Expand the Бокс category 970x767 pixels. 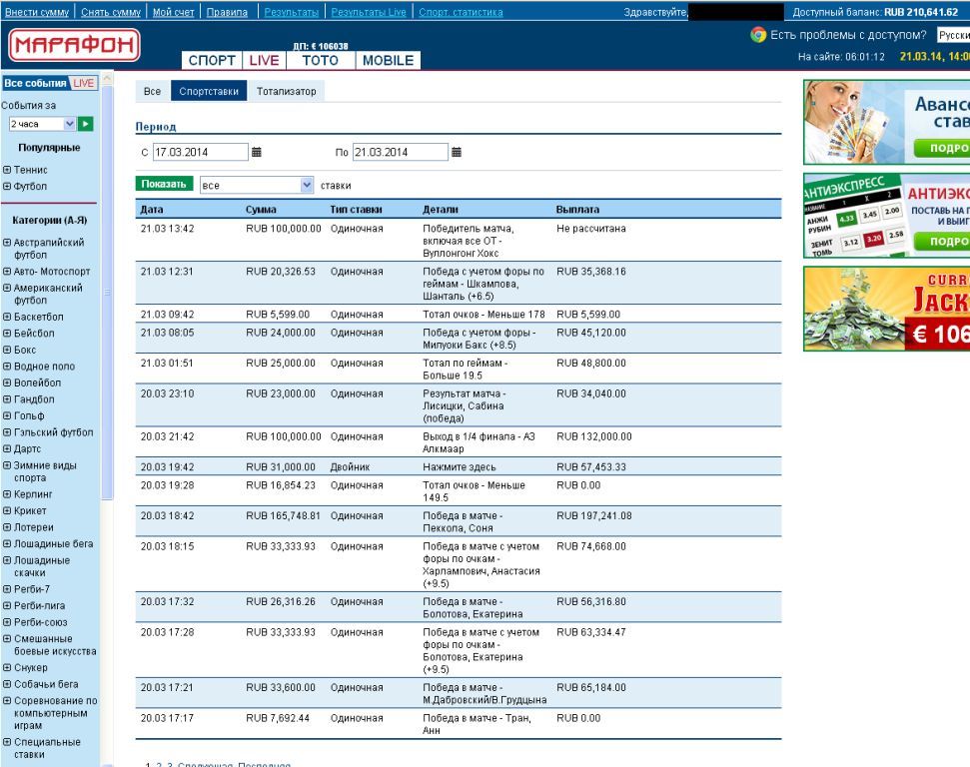click(x=7, y=350)
